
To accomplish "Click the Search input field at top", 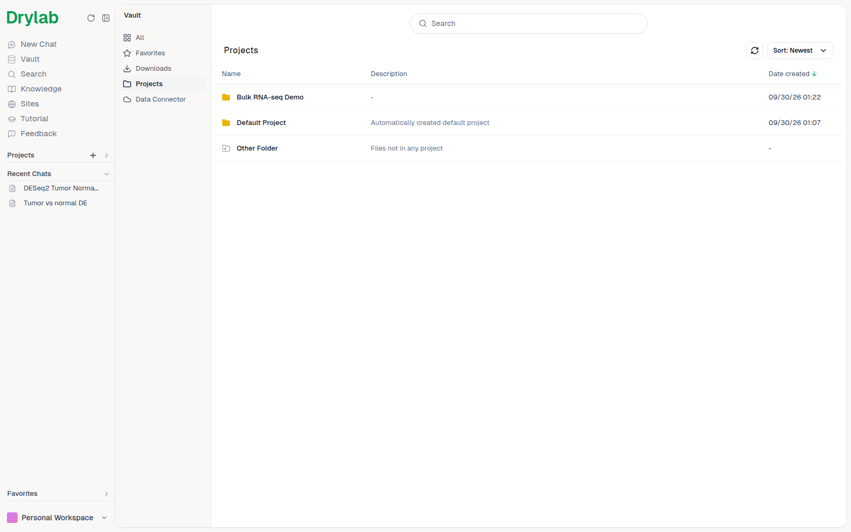I will click(x=529, y=23).
